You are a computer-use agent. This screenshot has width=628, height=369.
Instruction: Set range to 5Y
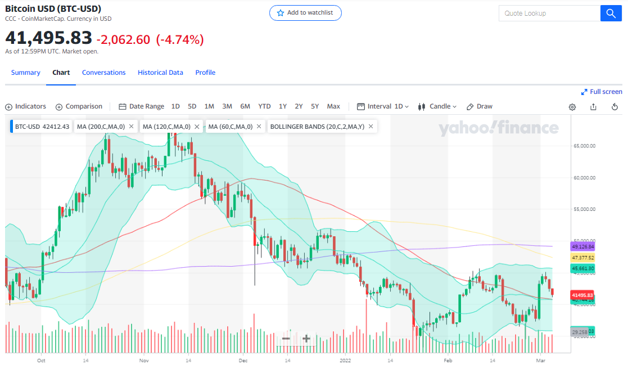(x=315, y=106)
